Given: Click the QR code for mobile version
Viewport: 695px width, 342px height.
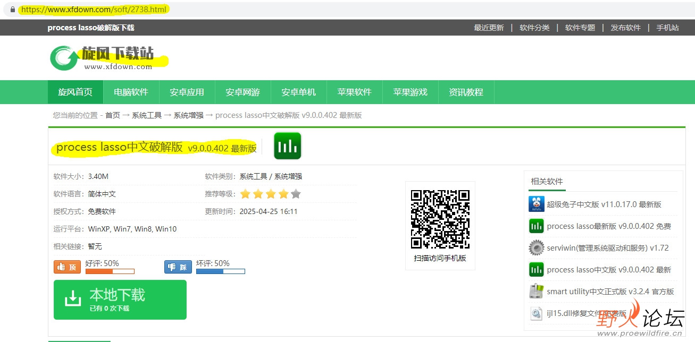Looking at the screenshot, I should (x=440, y=219).
